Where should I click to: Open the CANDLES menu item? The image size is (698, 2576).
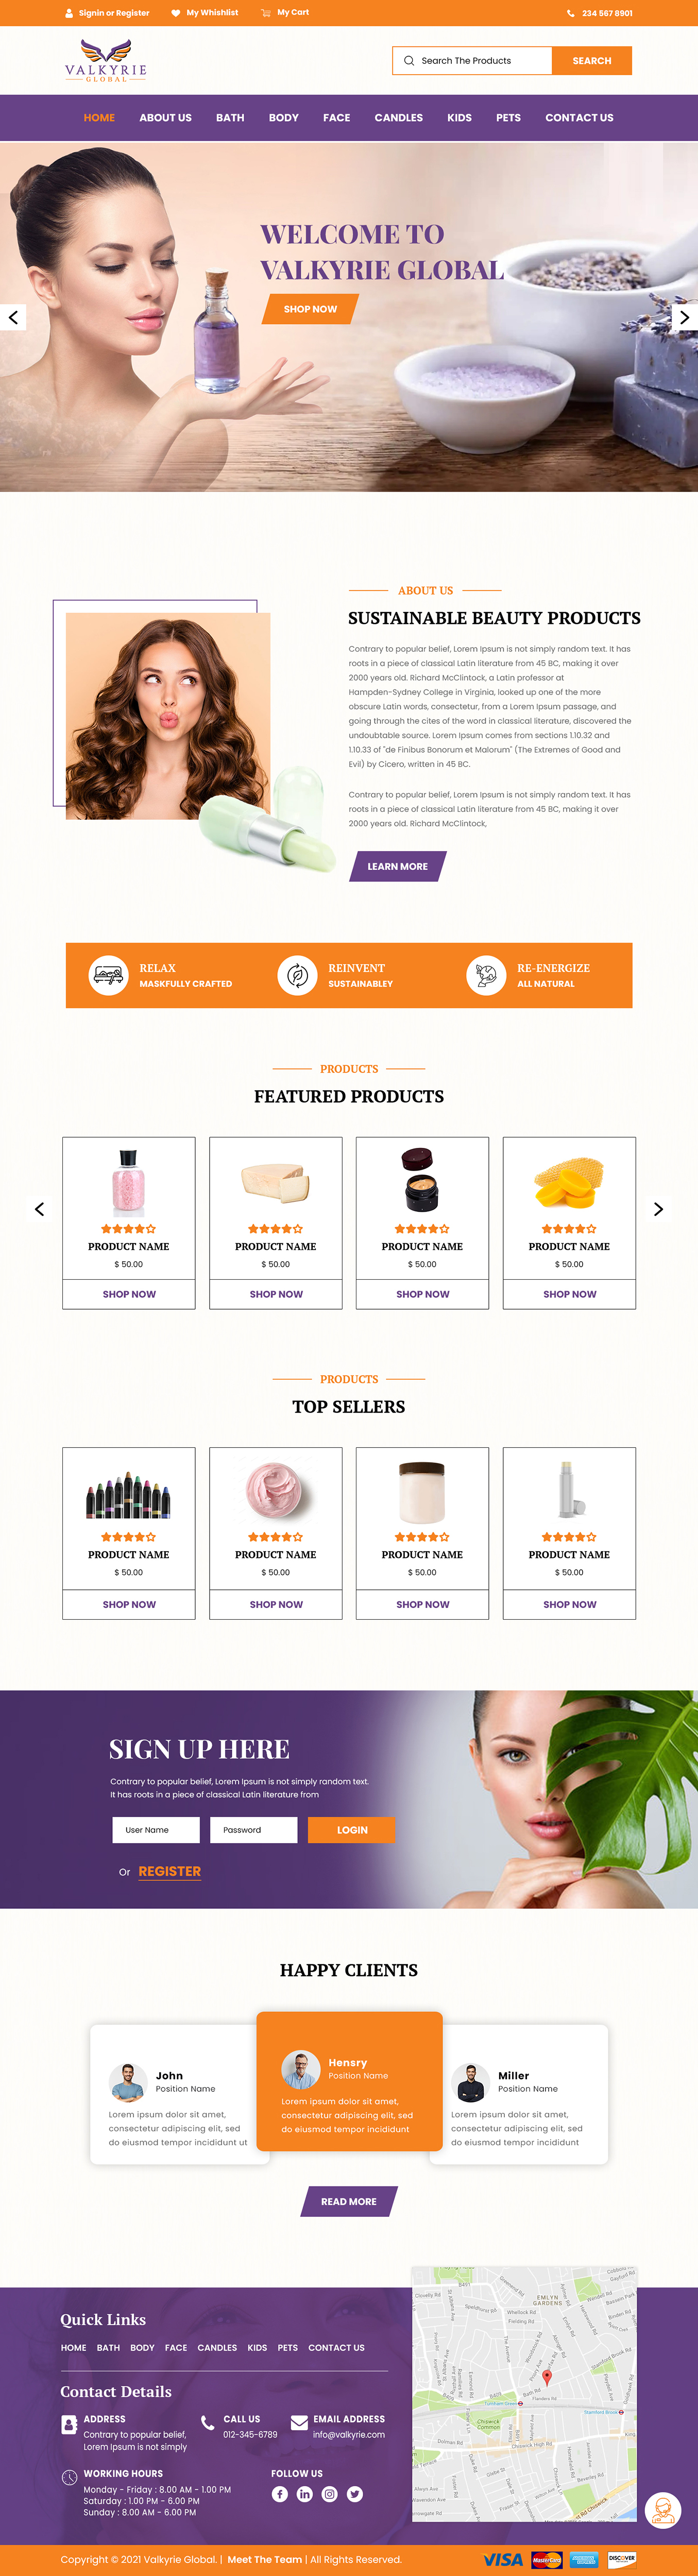point(398,118)
